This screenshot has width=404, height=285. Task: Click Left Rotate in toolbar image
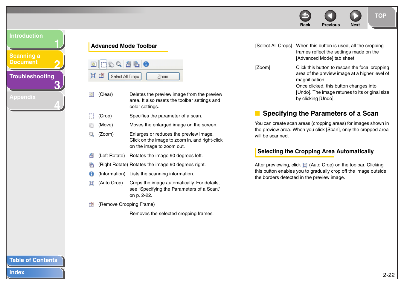pos(129,64)
